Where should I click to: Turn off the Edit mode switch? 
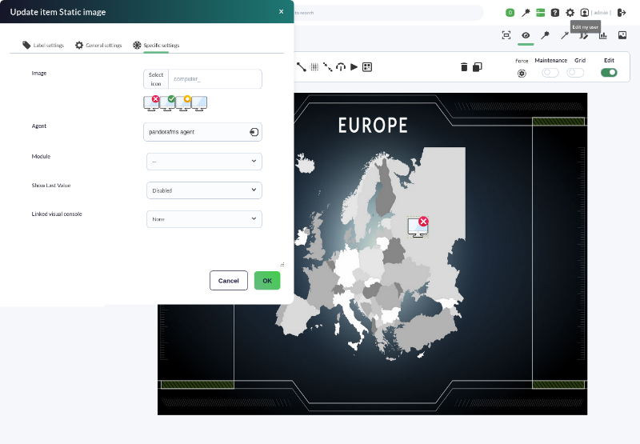609,73
